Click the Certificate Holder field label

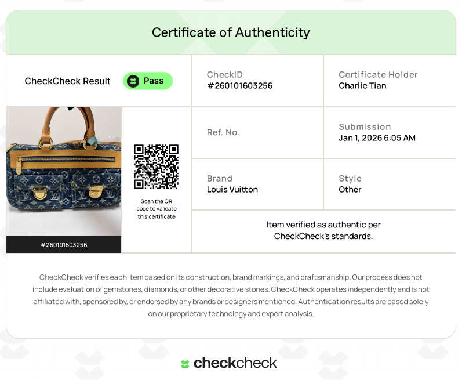click(378, 75)
